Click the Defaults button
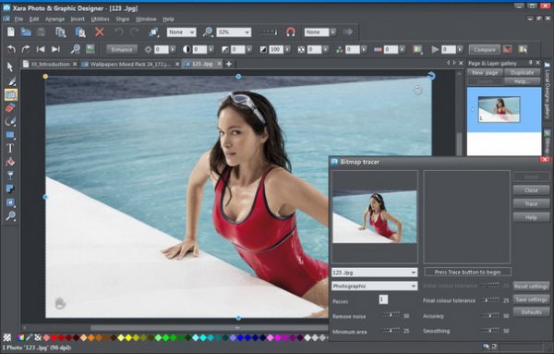The height and width of the screenshot is (354, 554). click(531, 312)
